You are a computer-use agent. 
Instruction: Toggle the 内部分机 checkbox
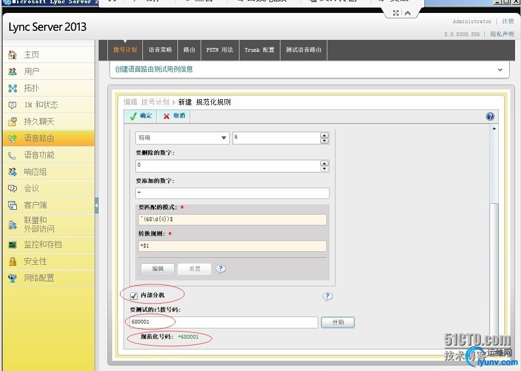coord(134,296)
